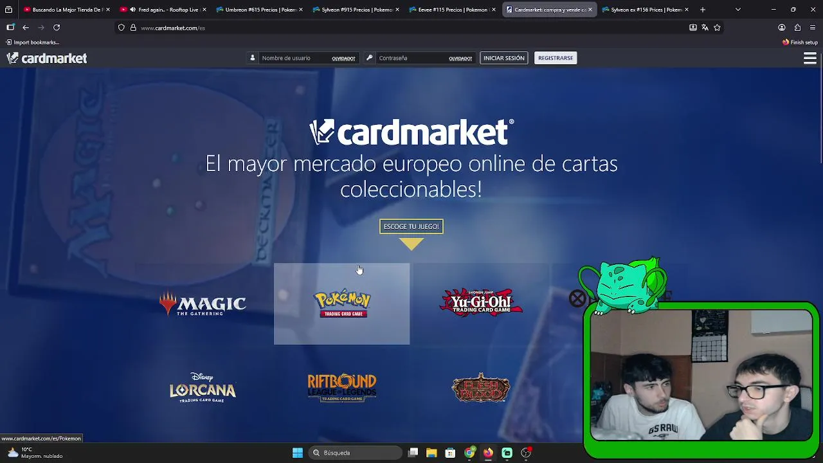
Task: Select the Flesh and Blood game logo
Action: tap(481, 388)
